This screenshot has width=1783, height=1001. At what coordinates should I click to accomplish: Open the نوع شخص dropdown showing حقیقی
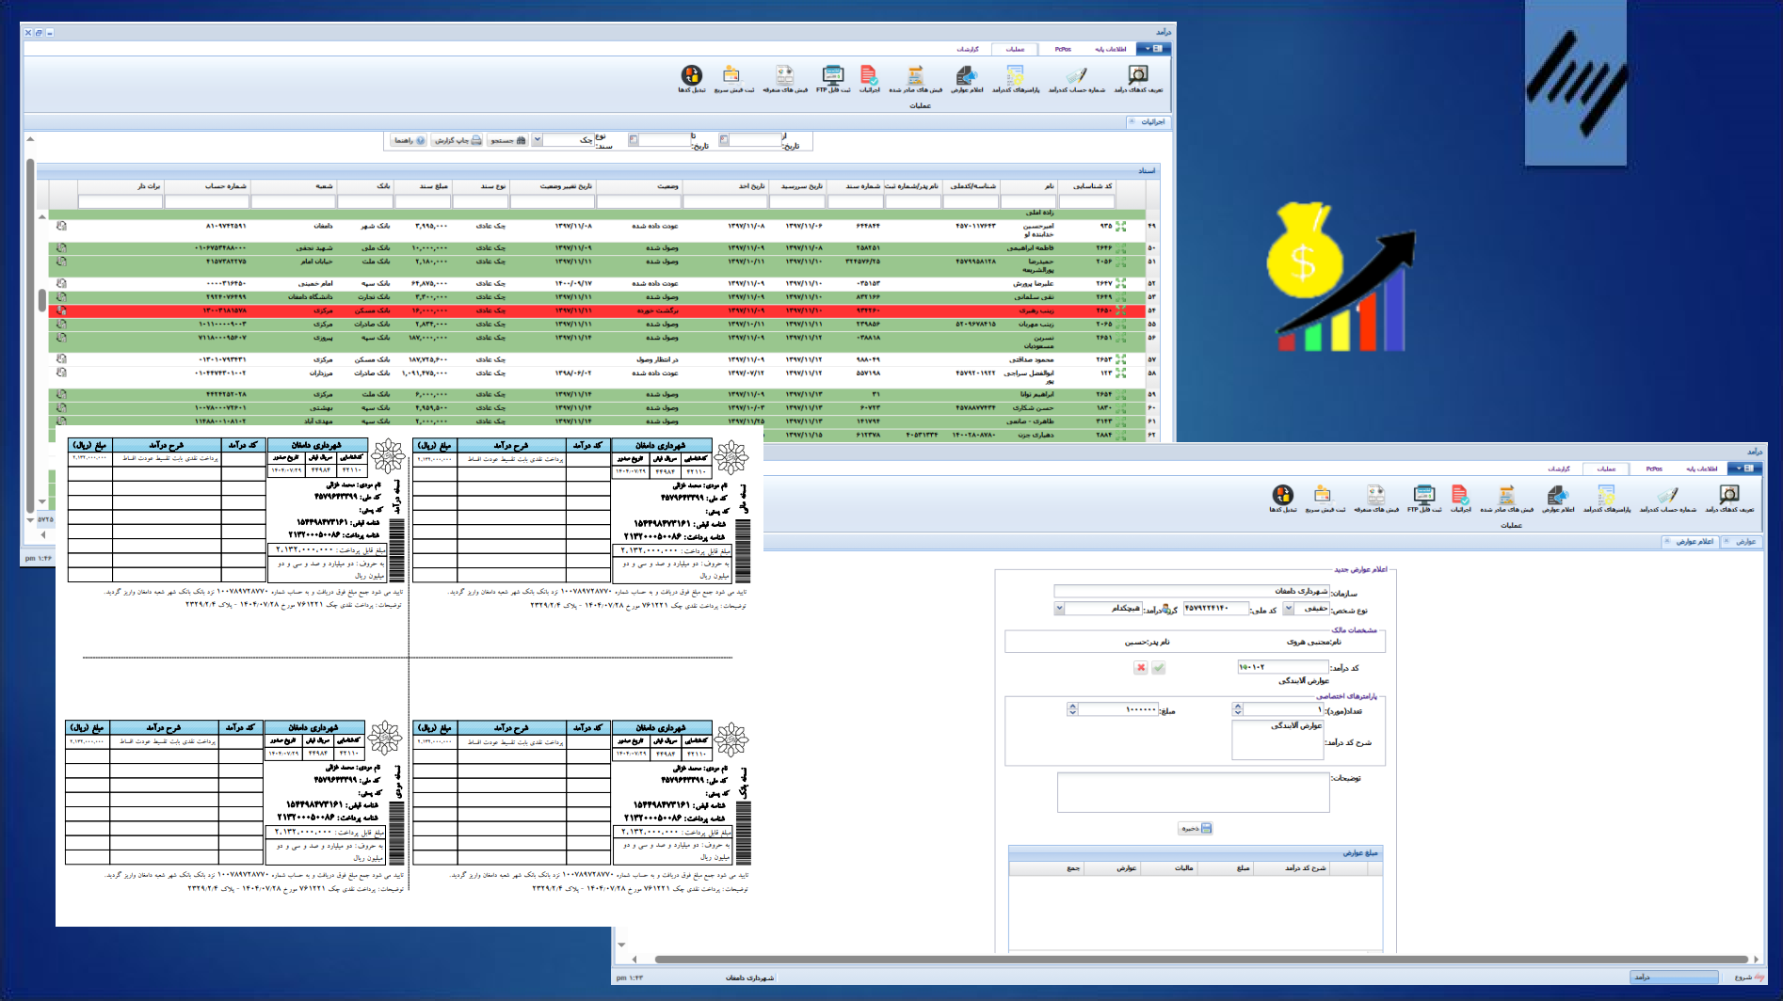pos(1288,609)
